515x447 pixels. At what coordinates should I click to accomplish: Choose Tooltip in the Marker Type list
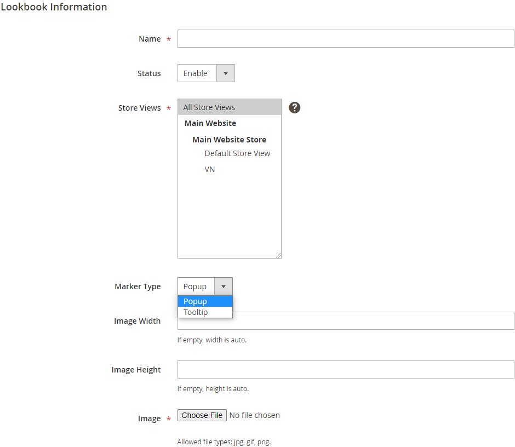pyautogui.click(x=205, y=312)
